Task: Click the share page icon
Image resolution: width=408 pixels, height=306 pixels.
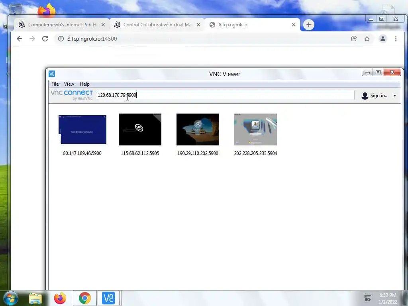Action: pyautogui.click(x=354, y=39)
